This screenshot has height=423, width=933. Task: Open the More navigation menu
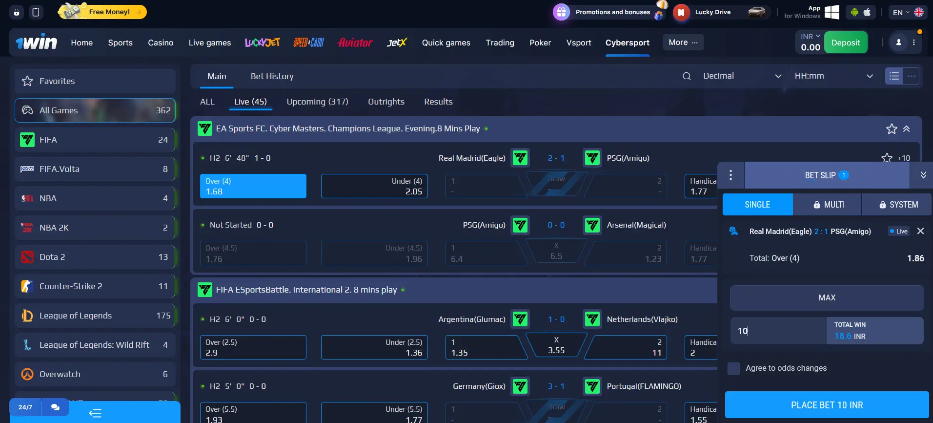click(683, 42)
